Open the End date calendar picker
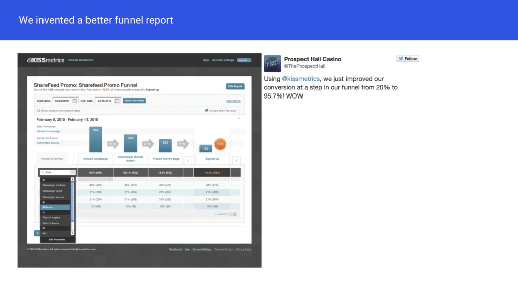 (117, 101)
